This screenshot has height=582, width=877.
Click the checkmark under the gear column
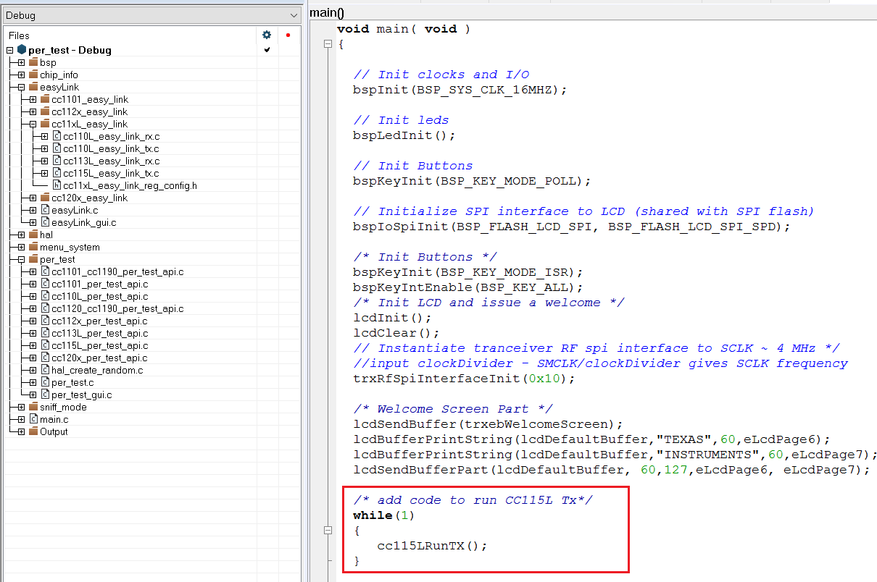[x=267, y=50]
